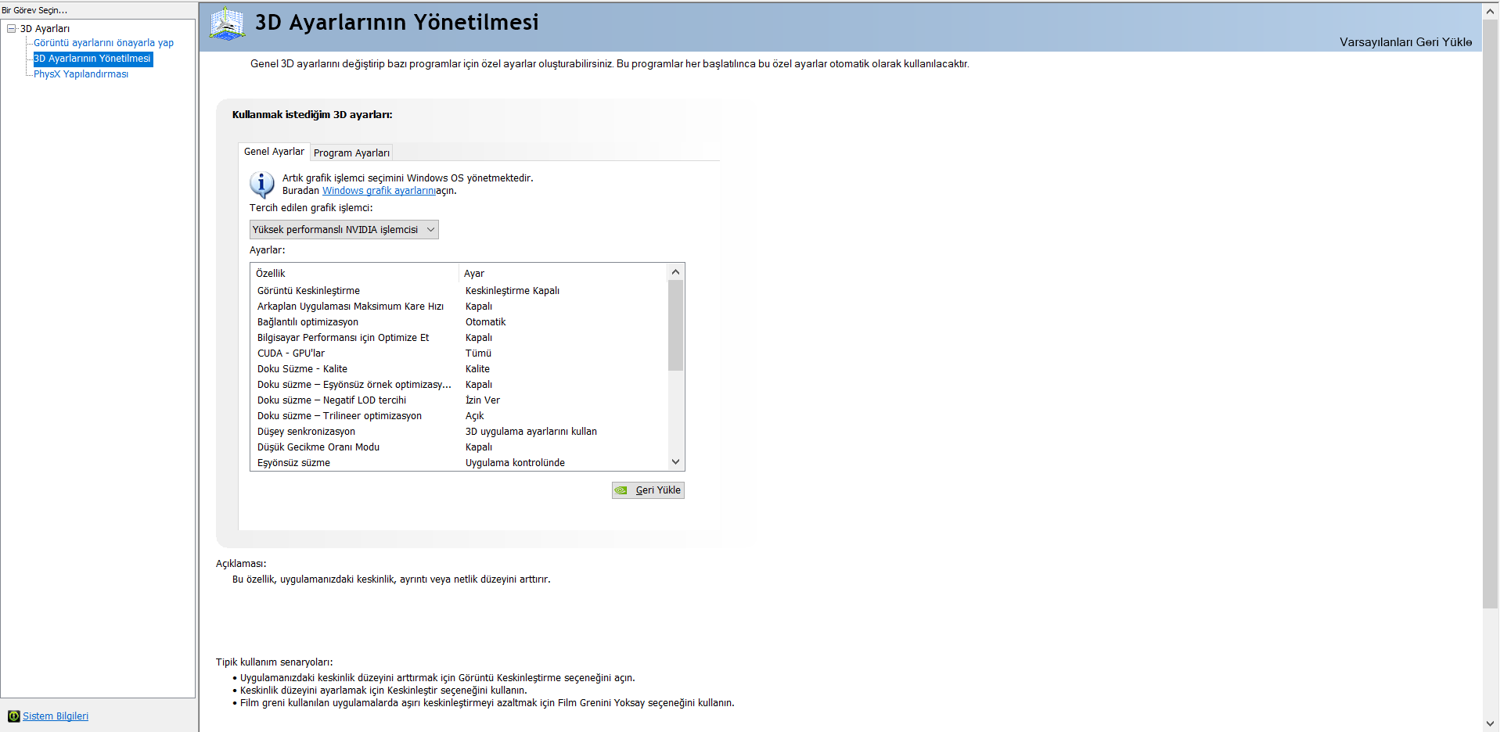Collapse the 3D Ayarları tree node
Image resolution: width=1500 pixels, height=732 pixels.
click(12, 29)
